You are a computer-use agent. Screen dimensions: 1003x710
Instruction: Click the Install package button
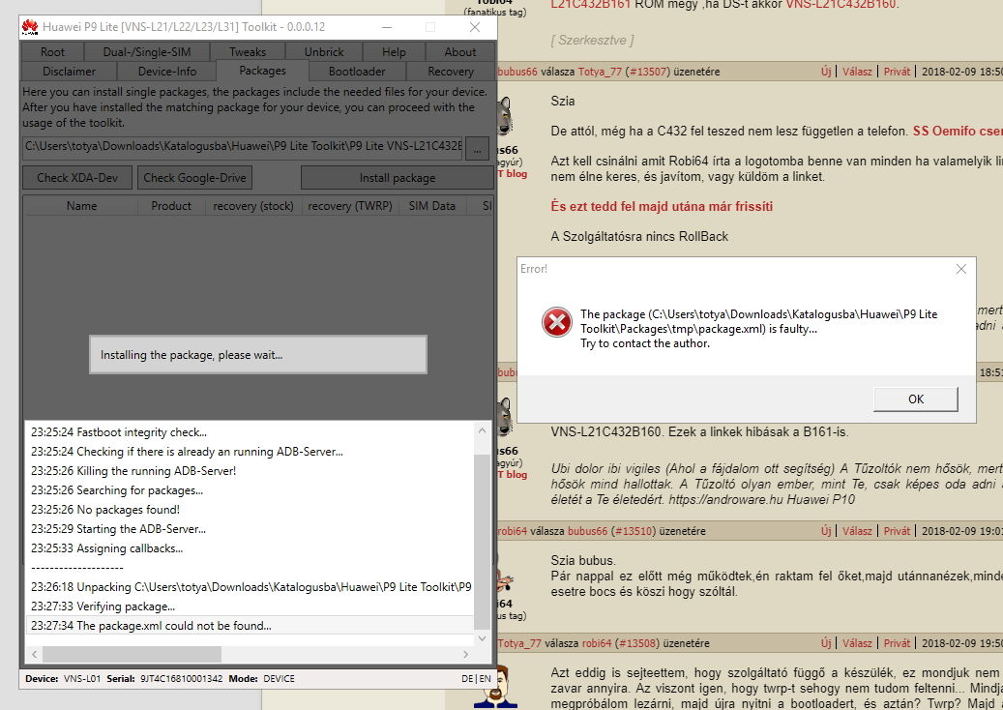point(397,178)
